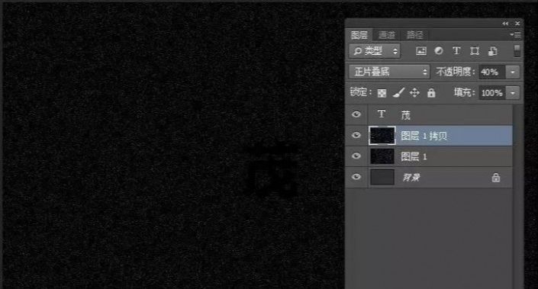This screenshot has width=538, height=289.
Task: Filter layers by pixel layer icon
Action: [421, 51]
